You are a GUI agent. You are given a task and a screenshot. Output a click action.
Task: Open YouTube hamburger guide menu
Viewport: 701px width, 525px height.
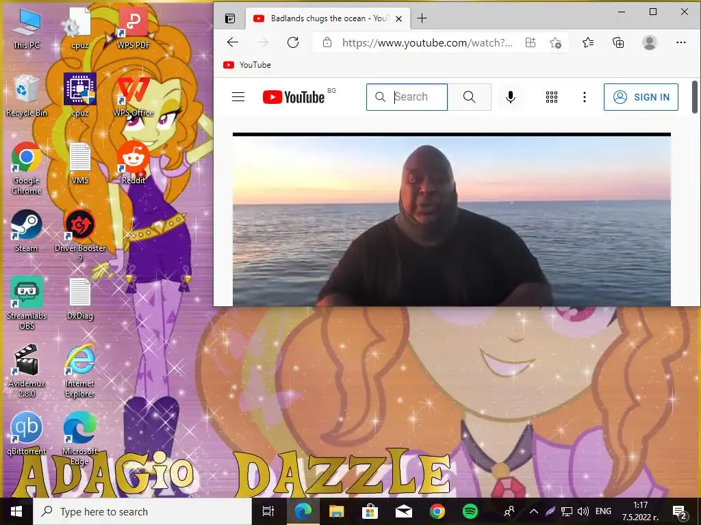point(238,97)
